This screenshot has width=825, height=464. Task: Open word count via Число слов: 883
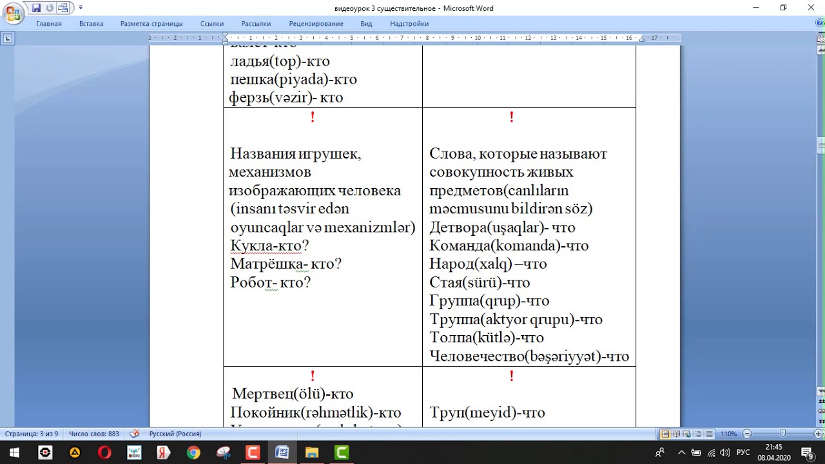(x=94, y=434)
